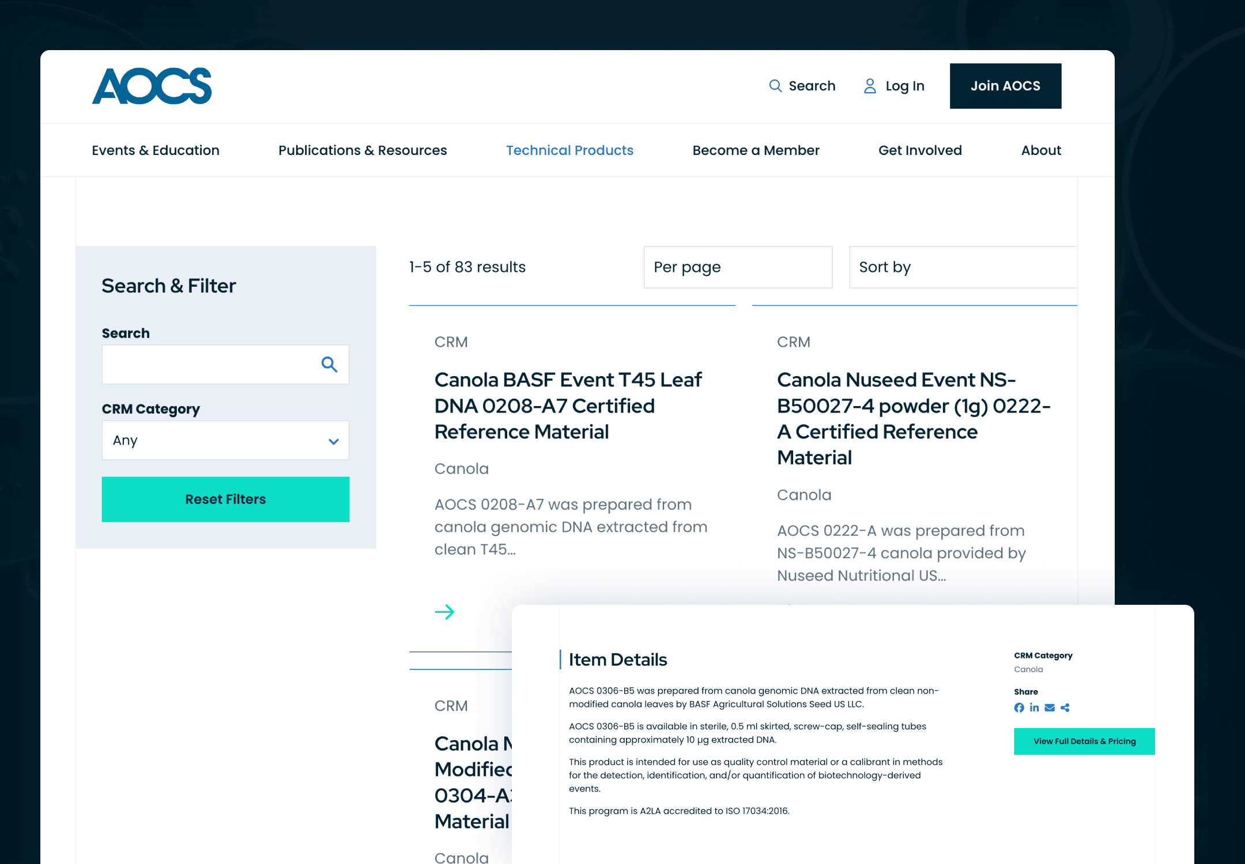The width and height of the screenshot is (1245, 864).
Task: Click magnifier icon inside filter search box
Action: click(329, 364)
